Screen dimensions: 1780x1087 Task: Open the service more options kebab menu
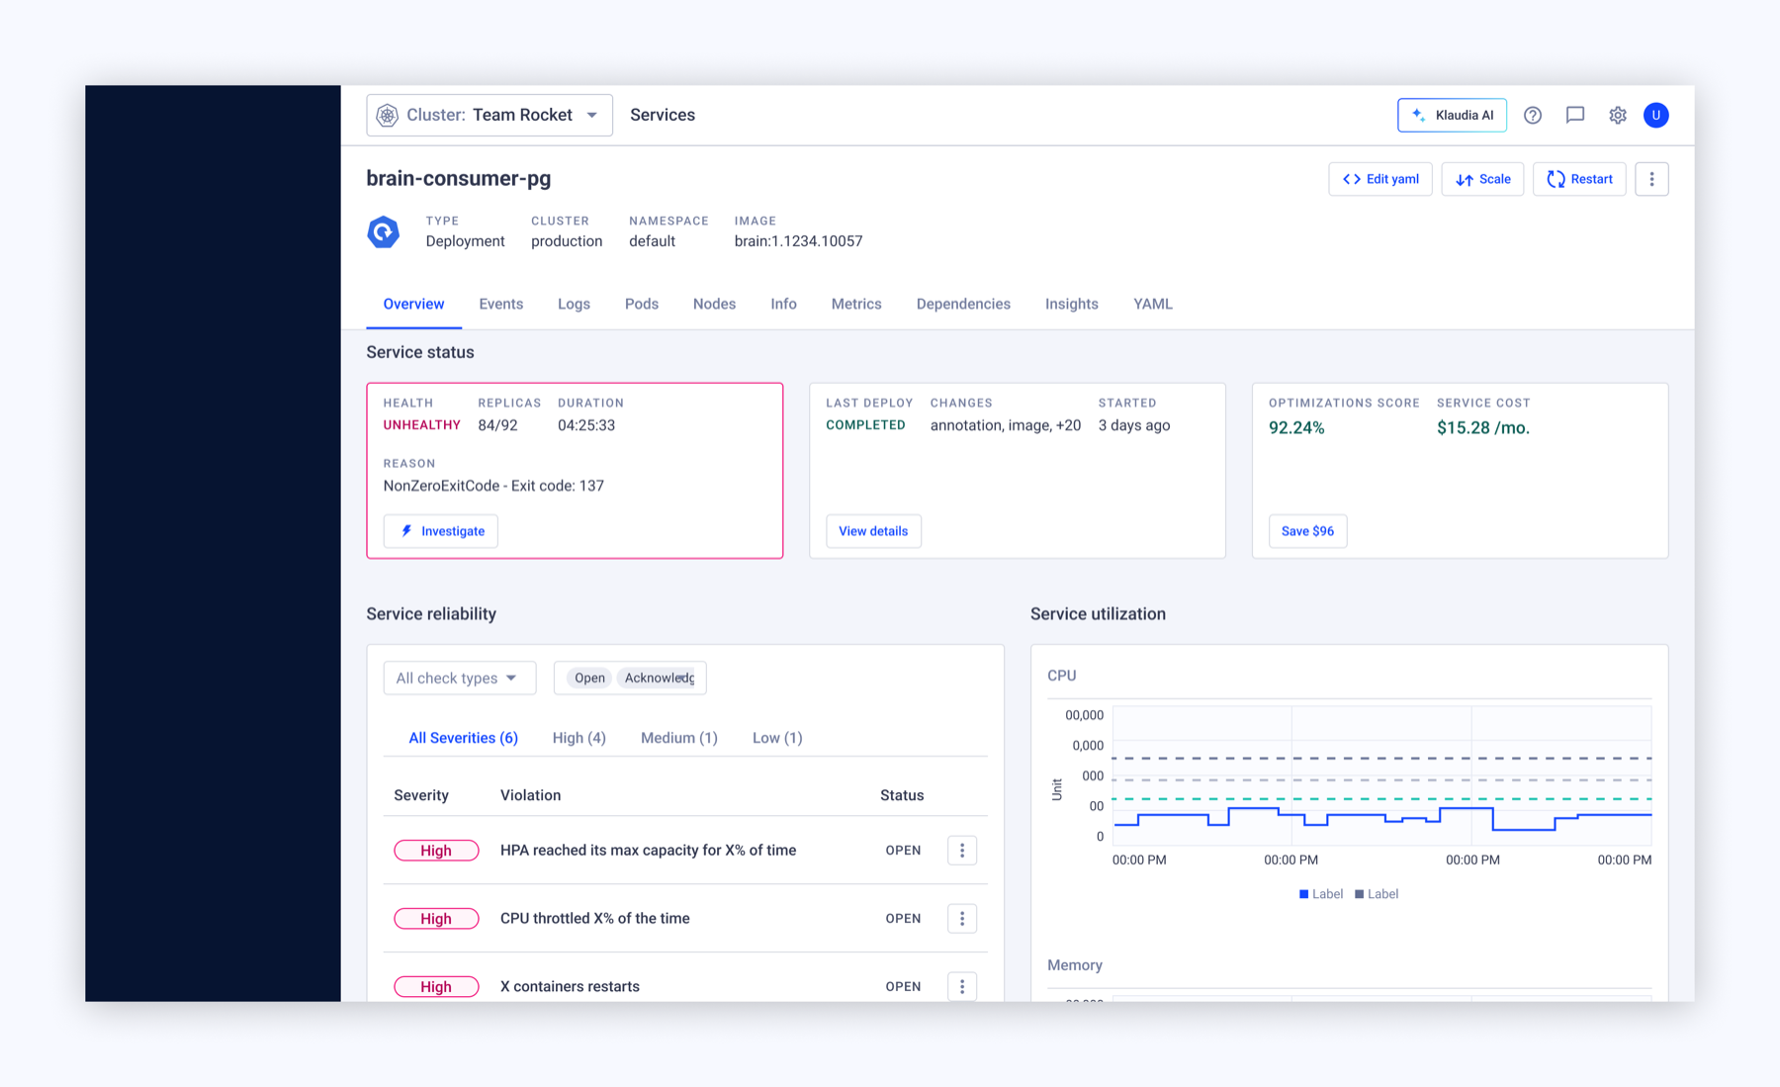click(x=1651, y=179)
